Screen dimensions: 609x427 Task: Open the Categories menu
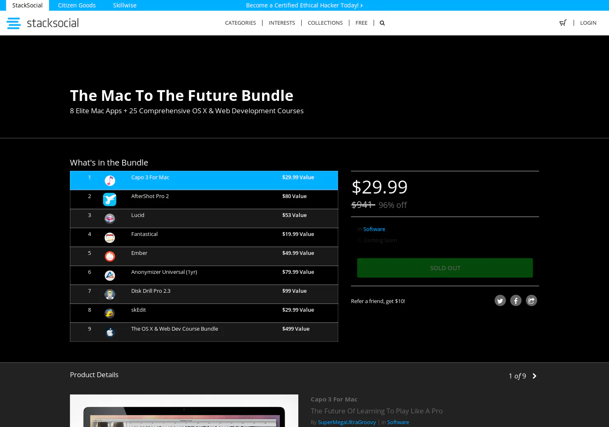tap(240, 23)
